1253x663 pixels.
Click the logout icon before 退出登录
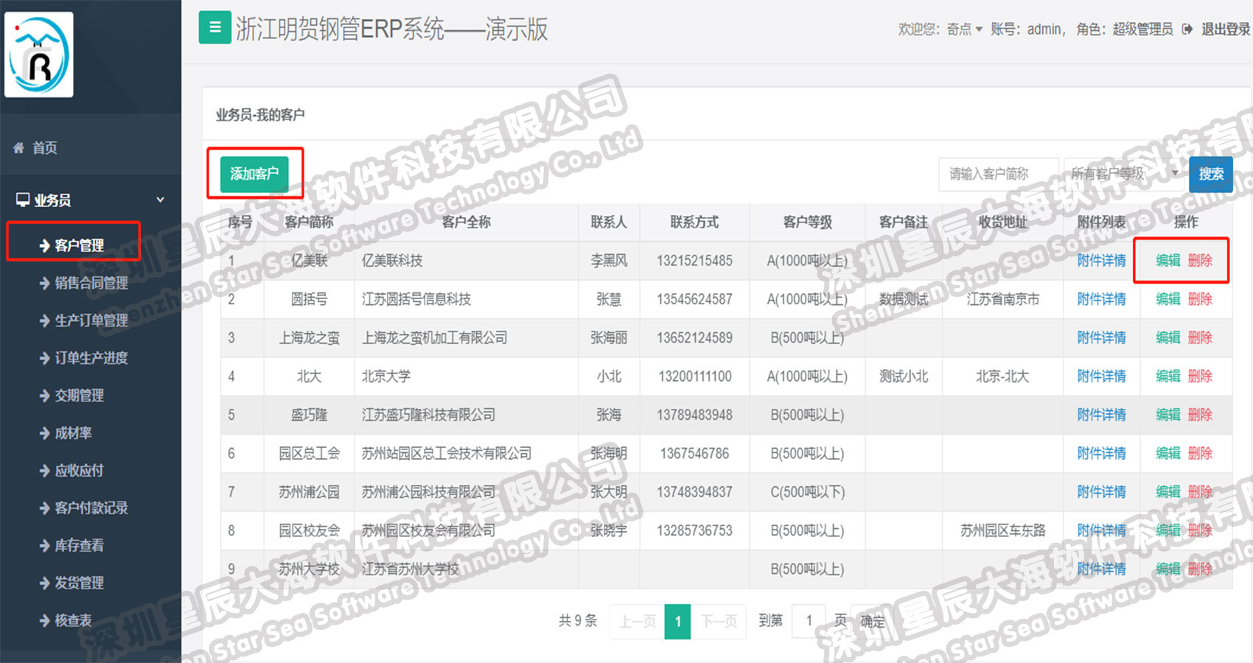click(x=1187, y=29)
